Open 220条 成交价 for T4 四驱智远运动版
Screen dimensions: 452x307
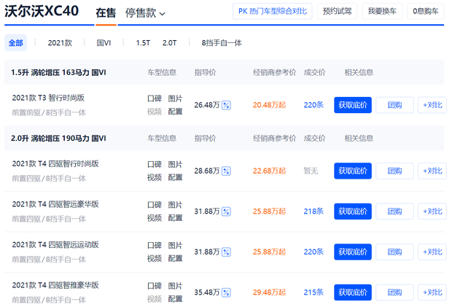[313, 252]
